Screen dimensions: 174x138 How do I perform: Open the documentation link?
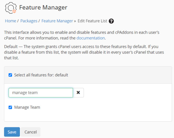pos(91,38)
